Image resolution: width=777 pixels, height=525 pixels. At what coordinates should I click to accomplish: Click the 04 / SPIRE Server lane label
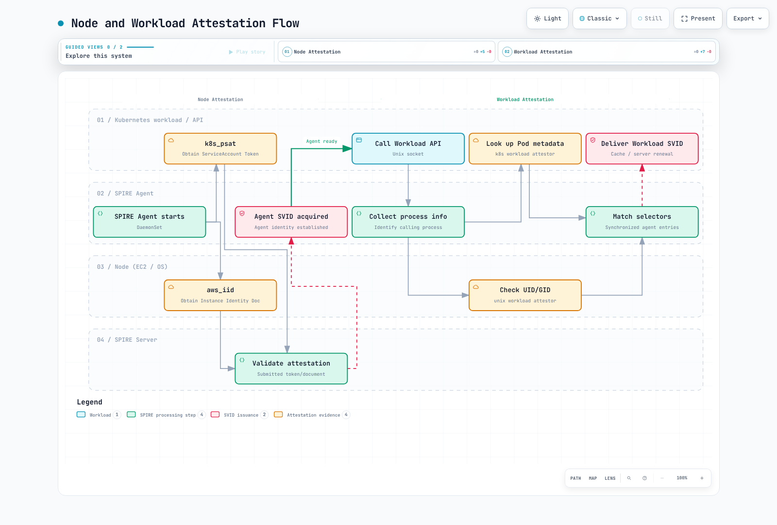(x=127, y=340)
